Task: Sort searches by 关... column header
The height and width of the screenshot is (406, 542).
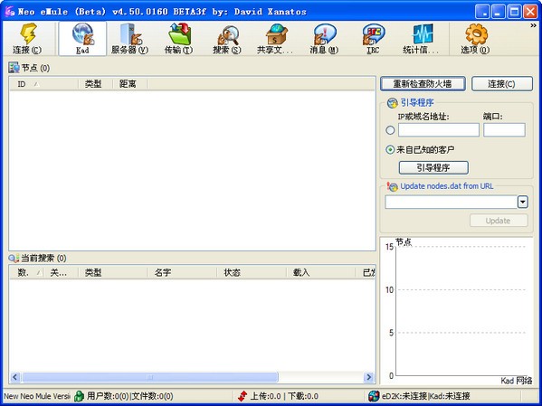Action: [61, 272]
